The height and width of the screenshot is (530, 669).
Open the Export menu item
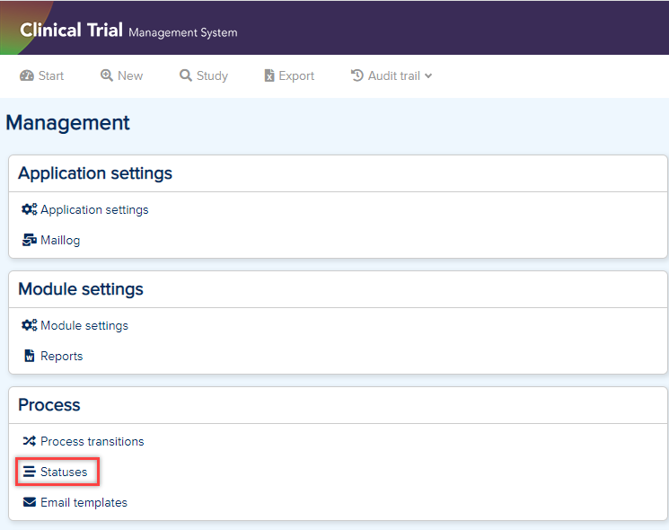click(289, 75)
